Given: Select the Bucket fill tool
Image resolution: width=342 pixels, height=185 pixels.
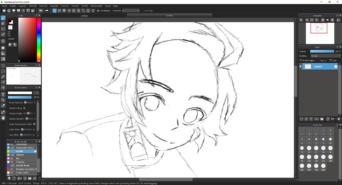Looking at the screenshot, I should pyautogui.click(x=3, y=53).
